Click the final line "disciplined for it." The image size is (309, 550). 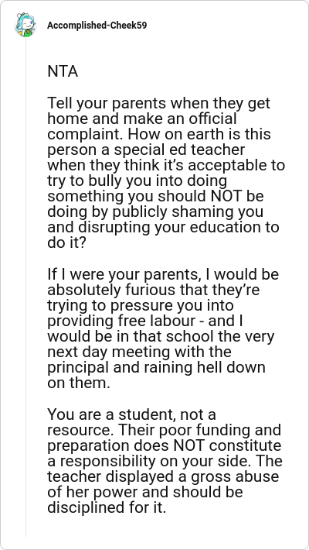coord(107,507)
